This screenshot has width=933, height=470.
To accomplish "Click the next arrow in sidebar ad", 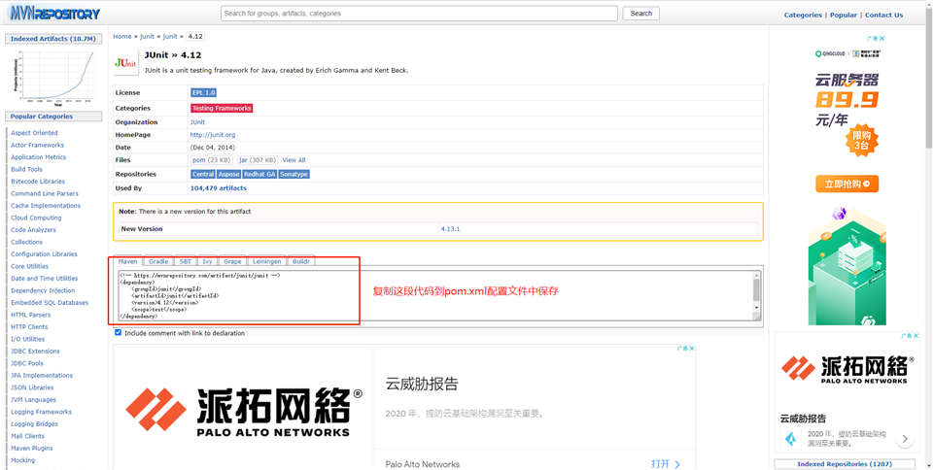I will (x=905, y=439).
